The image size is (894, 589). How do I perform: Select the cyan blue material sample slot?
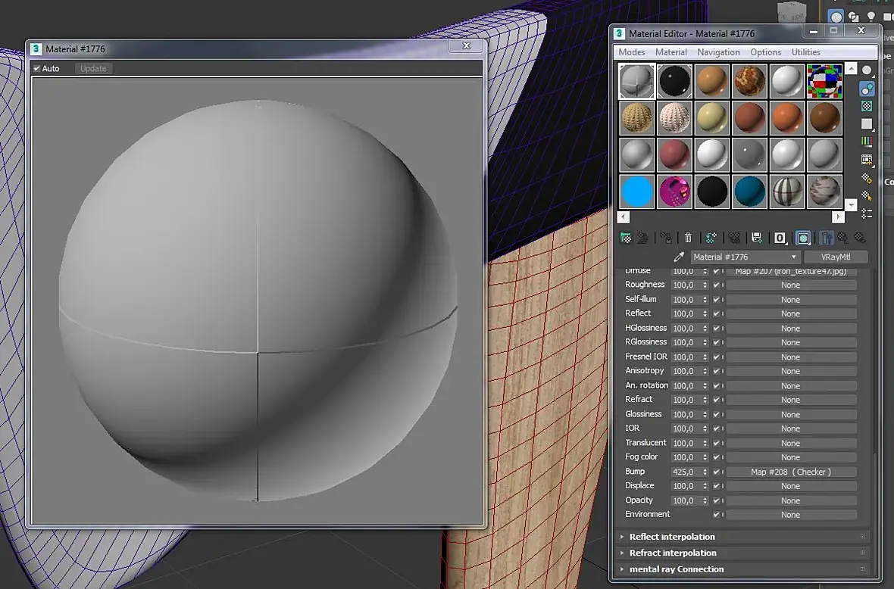click(x=636, y=192)
